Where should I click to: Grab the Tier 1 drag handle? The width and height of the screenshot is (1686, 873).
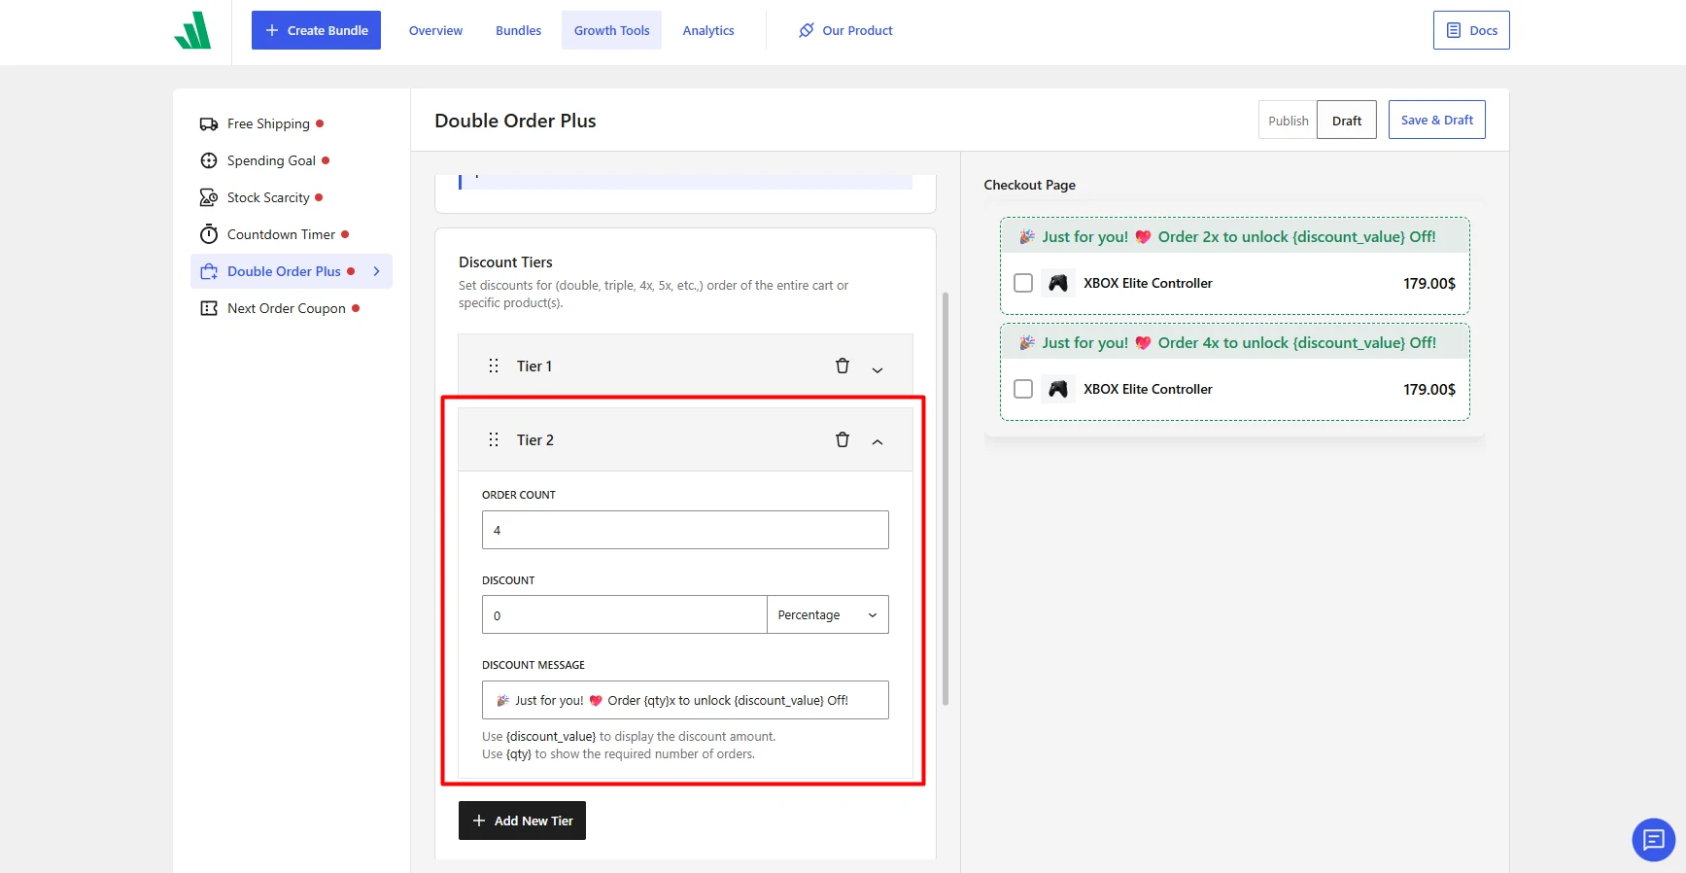[x=494, y=366]
